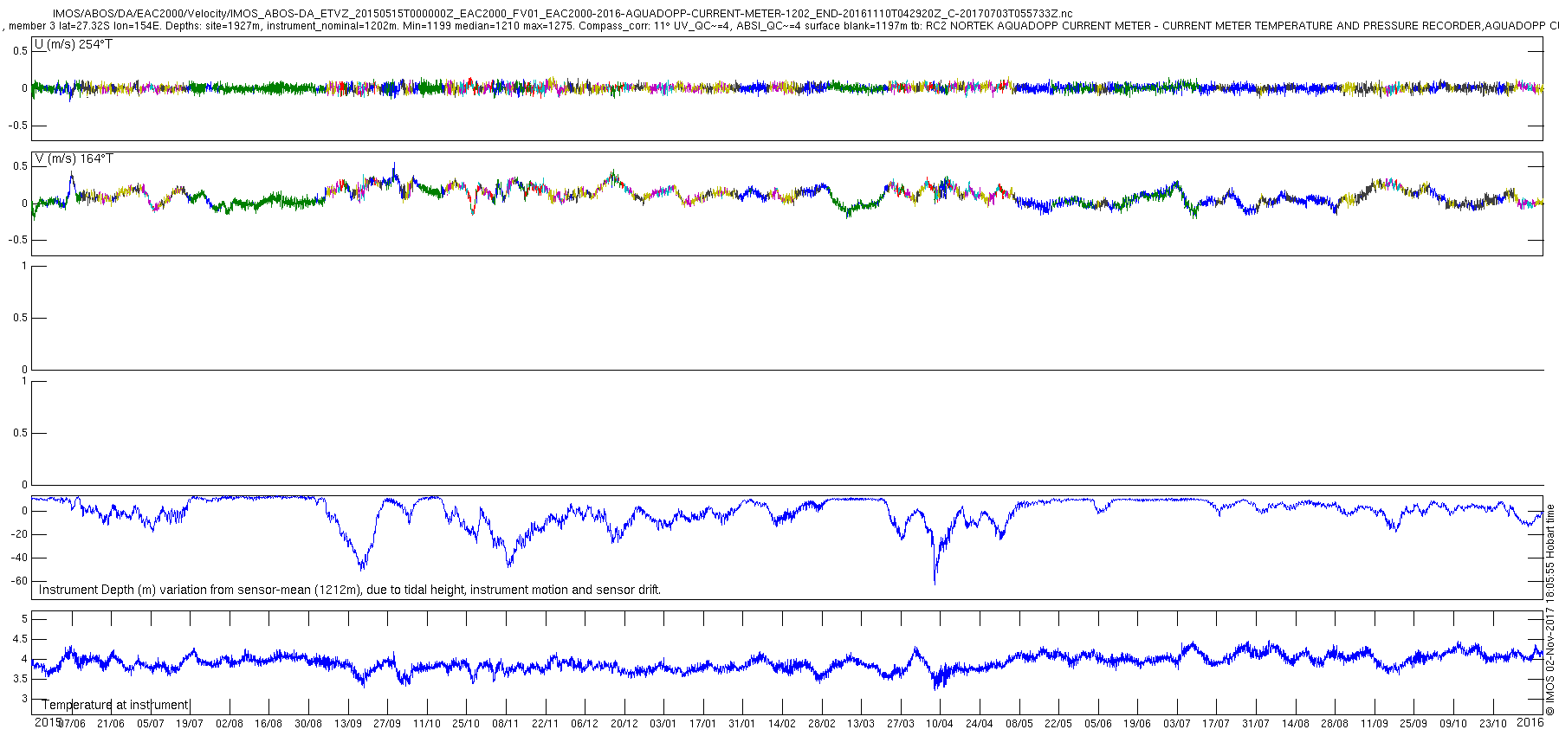1559x736 pixels.
Task: Click the '5' tick on temperature axis
Action: coord(25,619)
